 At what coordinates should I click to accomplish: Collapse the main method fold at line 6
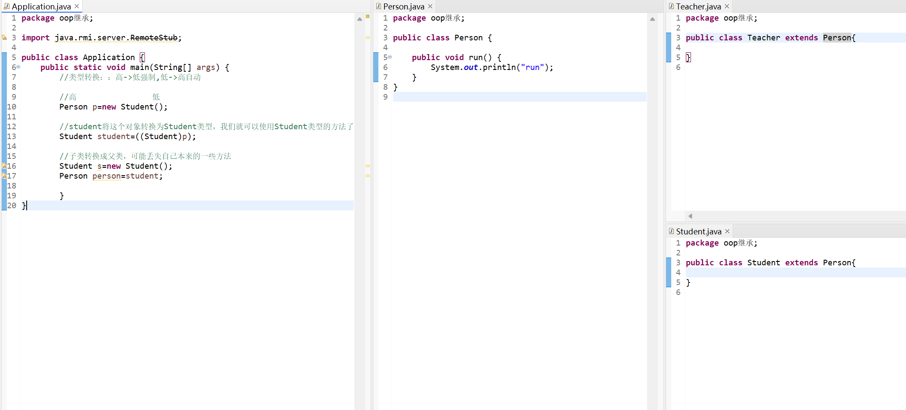click(18, 67)
